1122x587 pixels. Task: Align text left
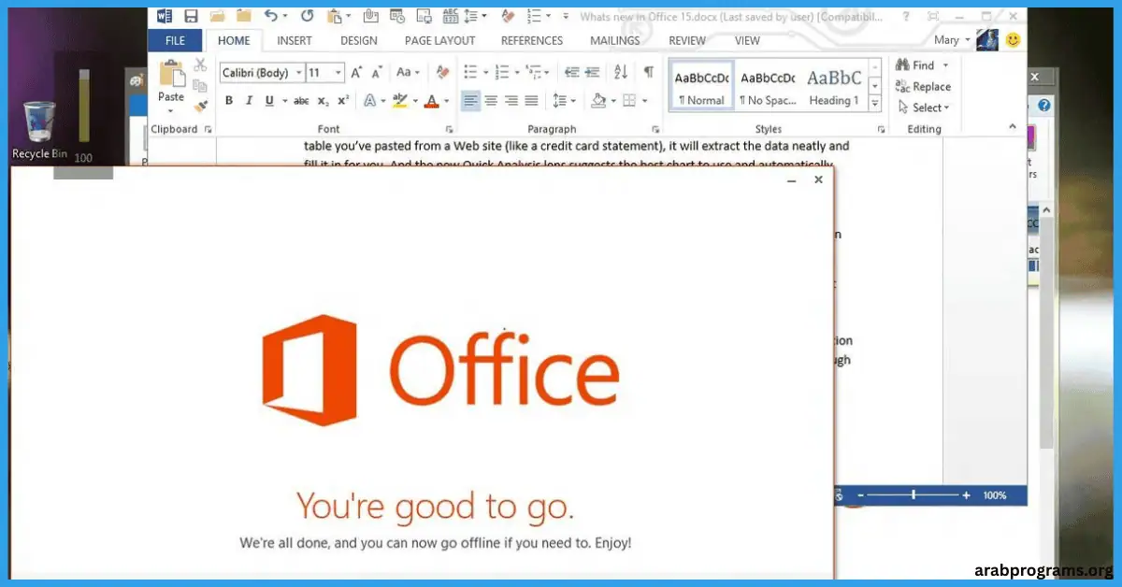click(470, 101)
